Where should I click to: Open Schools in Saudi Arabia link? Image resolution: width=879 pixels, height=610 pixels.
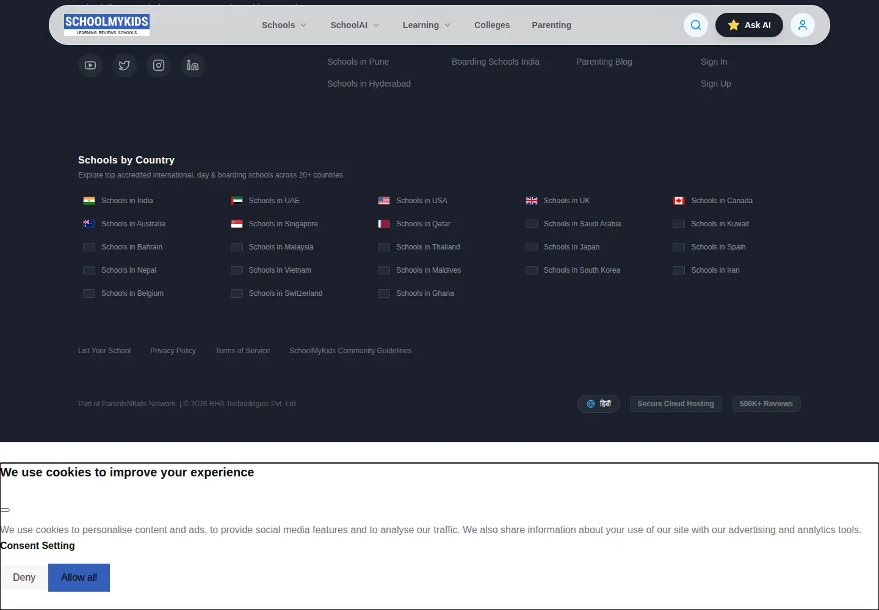(582, 224)
